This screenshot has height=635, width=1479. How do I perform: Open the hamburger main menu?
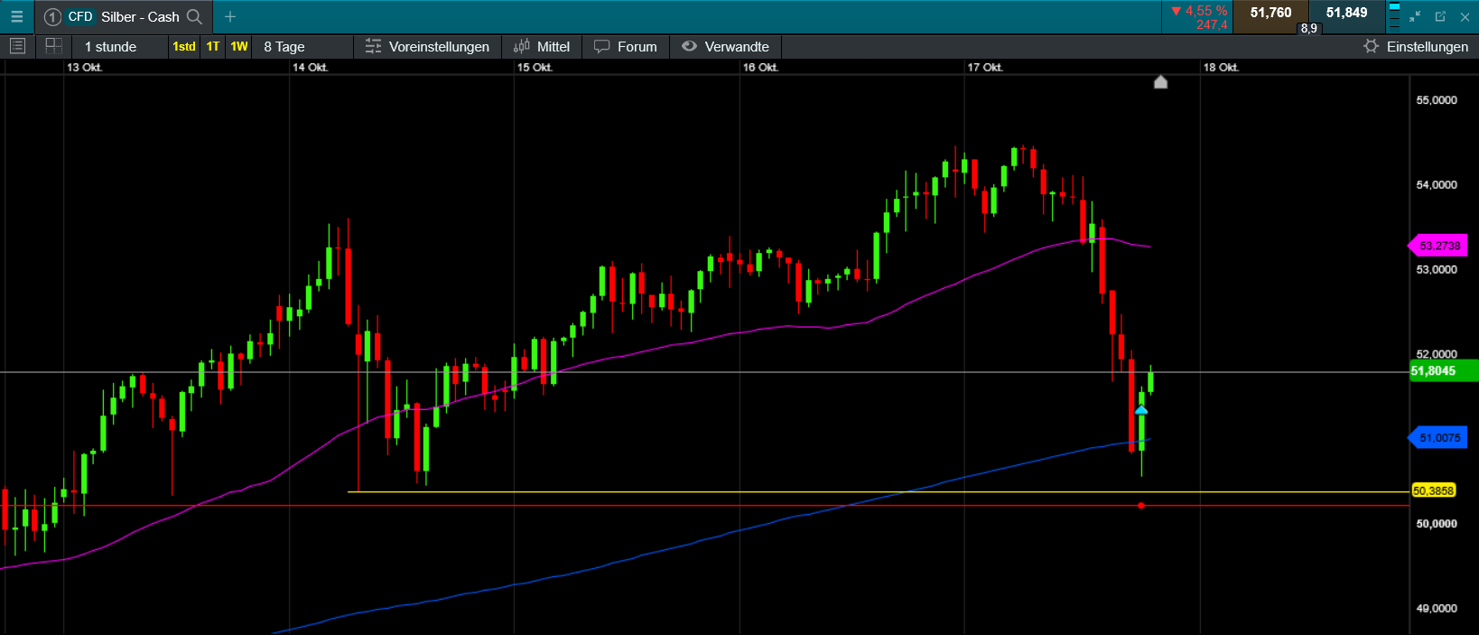pyautogui.click(x=16, y=16)
